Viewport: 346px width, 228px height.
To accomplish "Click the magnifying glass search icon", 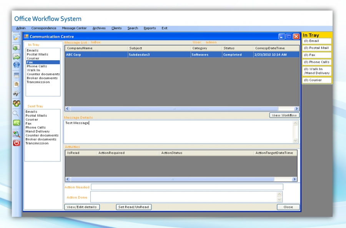I will [x=16, y=114].
